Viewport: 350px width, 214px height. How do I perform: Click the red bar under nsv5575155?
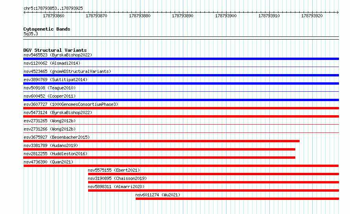coord(214,174)
